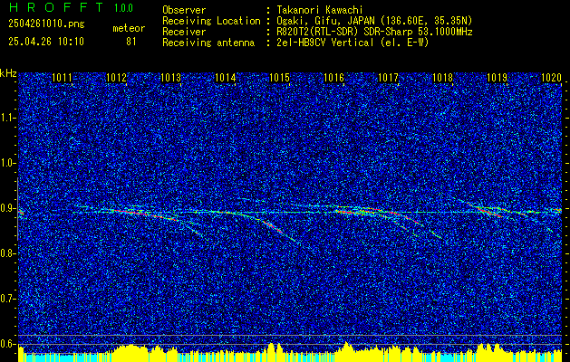
Task: Click the 1020 time marker
Action: 552,78
